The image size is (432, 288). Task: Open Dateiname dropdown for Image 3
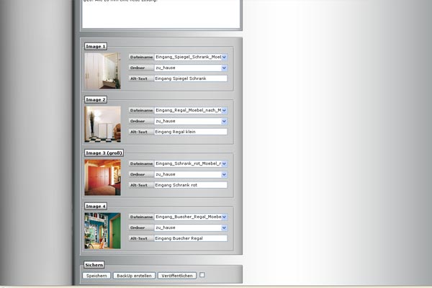click(x=191, y=163)
